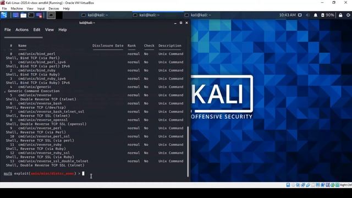This screenshot has height=198, width=352.
Task: Open the terminal Actions menu
Action: [22, 30]
